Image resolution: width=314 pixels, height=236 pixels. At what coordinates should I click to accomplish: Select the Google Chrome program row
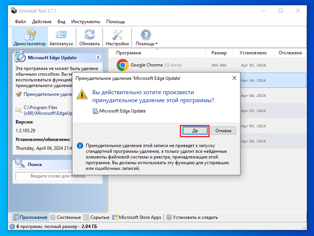point(207,65)
